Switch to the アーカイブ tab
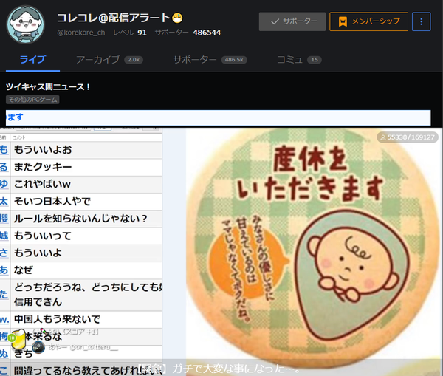443x376 pixels. [109, 60]
